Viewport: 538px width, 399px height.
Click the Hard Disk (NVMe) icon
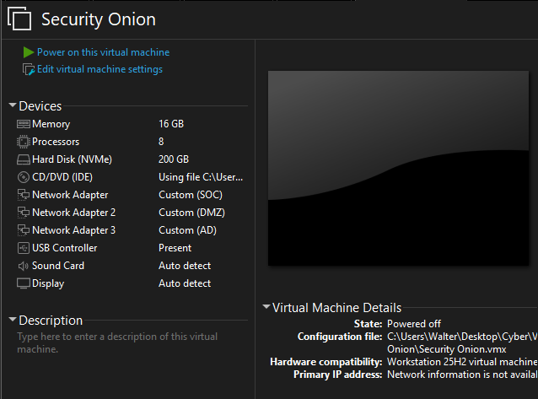pos(24,159)
